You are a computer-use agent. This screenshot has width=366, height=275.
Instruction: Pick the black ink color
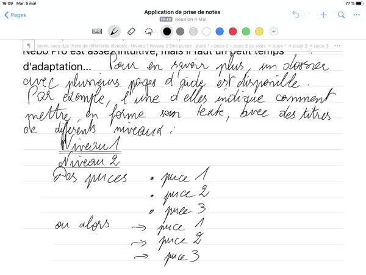(167, 31)
